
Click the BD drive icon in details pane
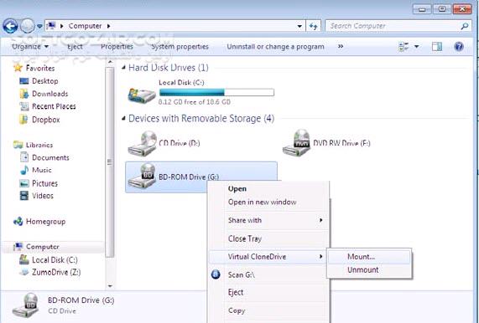[26, 305]
